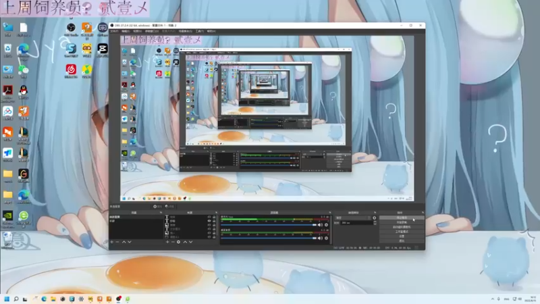Viewport: 540px width, 304px height.
Task: Open OBS Studio desktop shortcut
Action: click(71, 29)
